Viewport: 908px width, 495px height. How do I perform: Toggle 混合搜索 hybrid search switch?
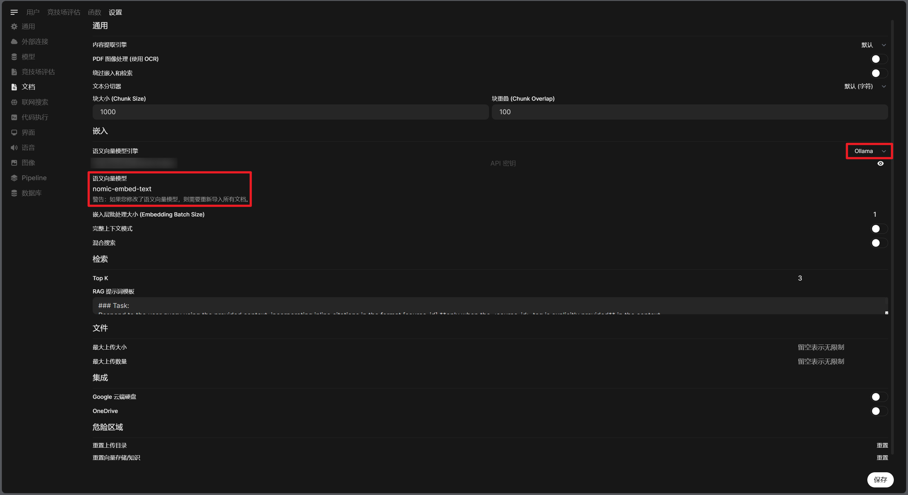pos(879,243)
